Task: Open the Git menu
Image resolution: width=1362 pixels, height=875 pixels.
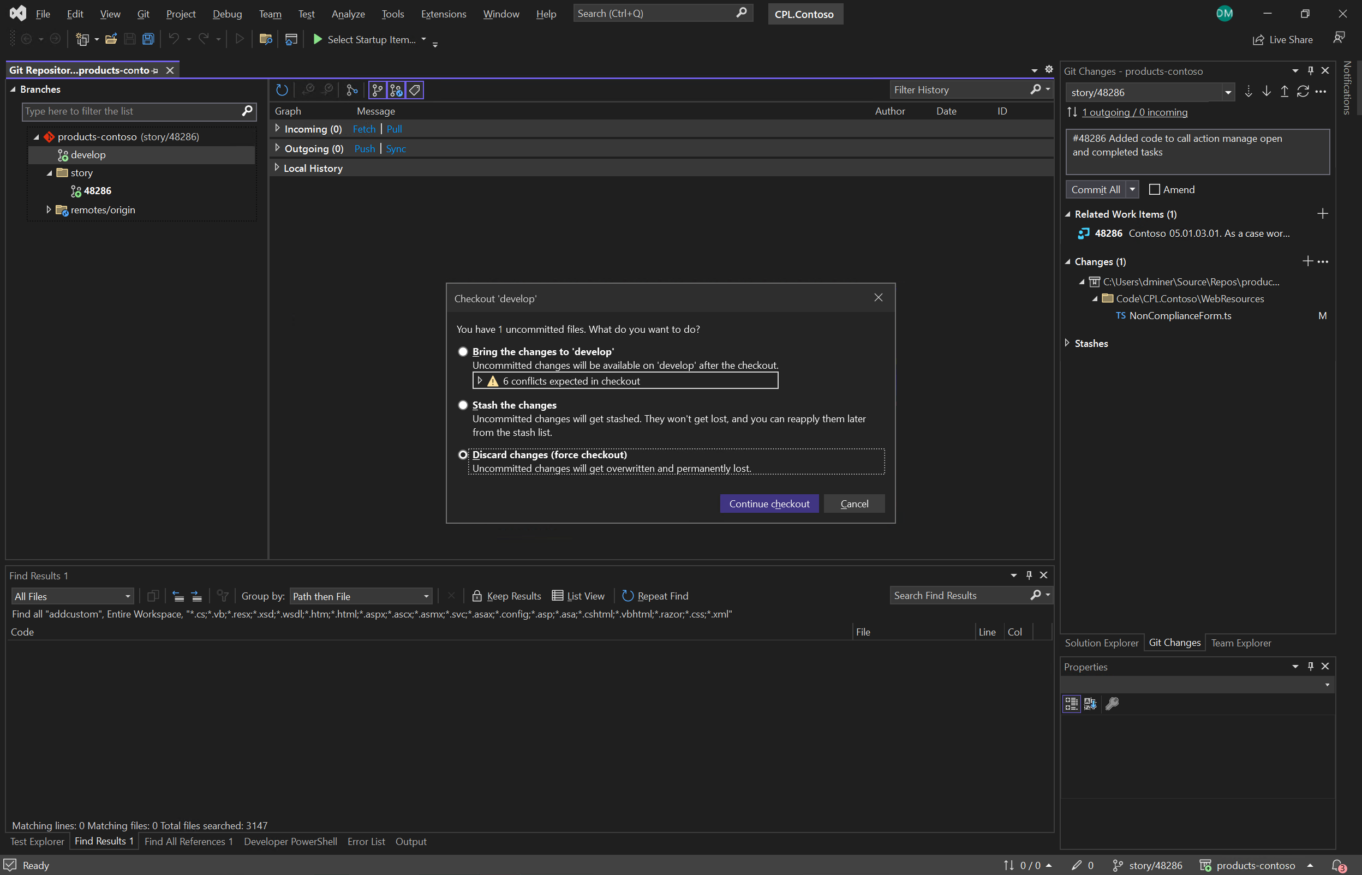Action: (x=143, y=14)
